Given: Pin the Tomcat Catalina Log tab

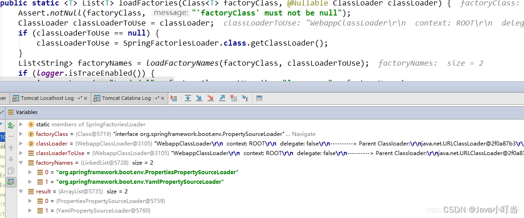Looking at the screenshot, I should (x=156, y=99).
